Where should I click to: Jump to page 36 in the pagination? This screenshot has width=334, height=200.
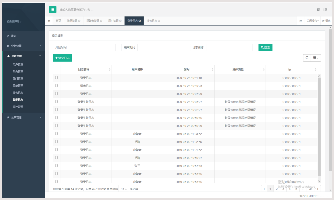coord(311,189)
